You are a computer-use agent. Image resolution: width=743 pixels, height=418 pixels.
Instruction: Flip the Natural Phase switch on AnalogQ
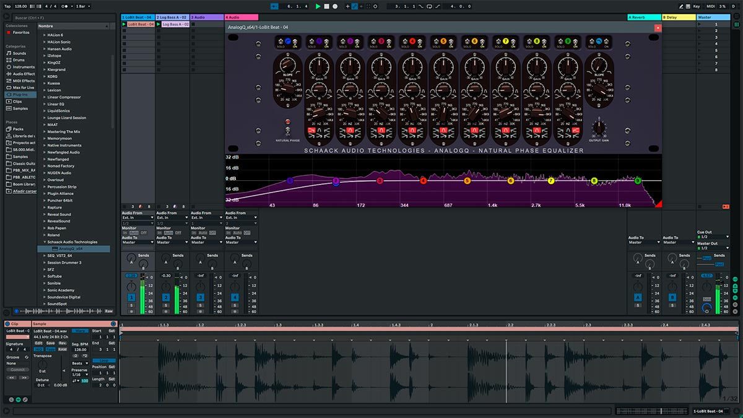tap(287, 131)
